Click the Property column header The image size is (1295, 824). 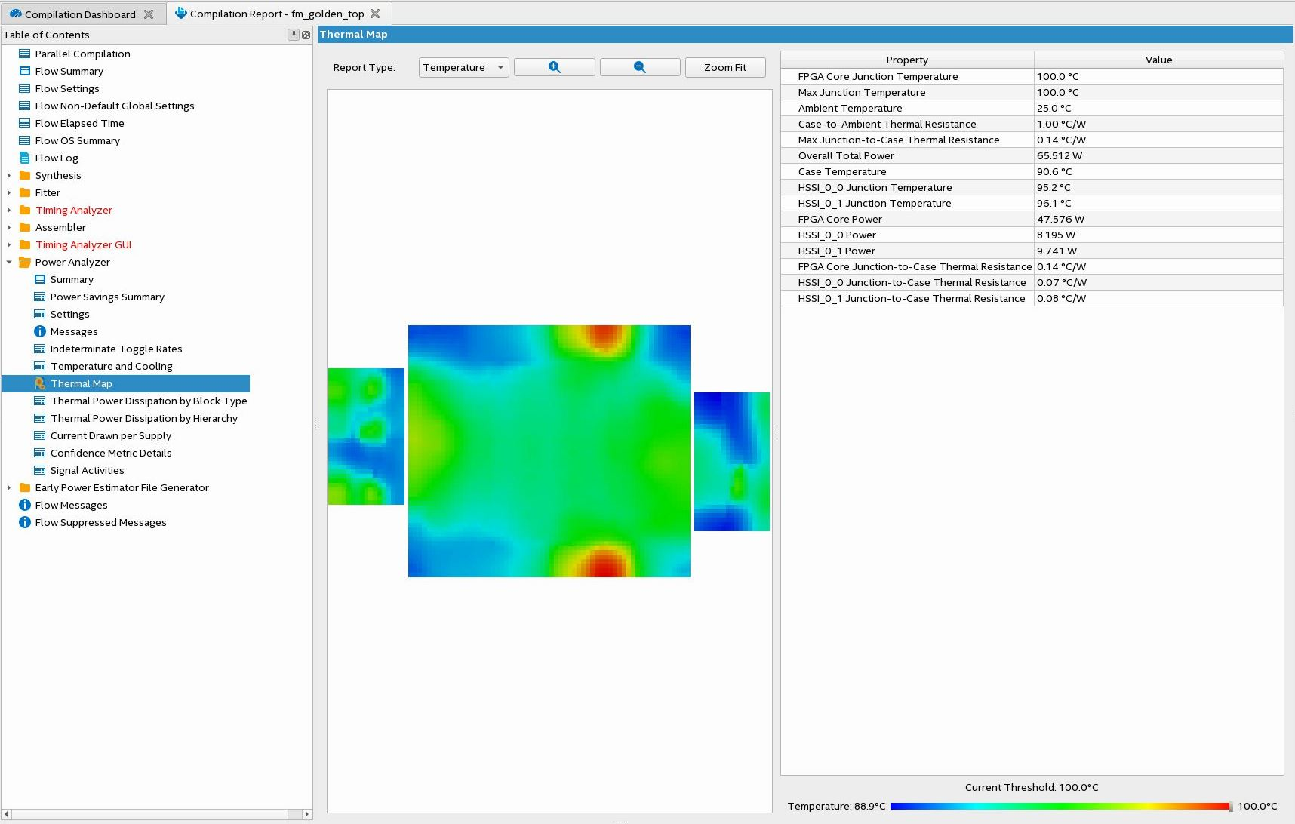click(907, 60)
